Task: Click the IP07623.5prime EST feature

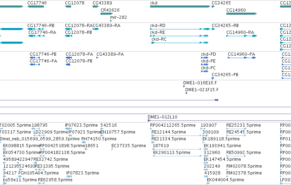Action: [x=68, y=129]
